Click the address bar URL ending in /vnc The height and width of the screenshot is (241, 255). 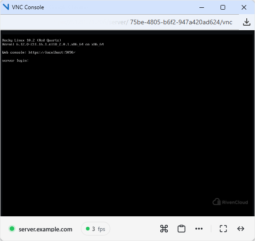coord(181,22)
